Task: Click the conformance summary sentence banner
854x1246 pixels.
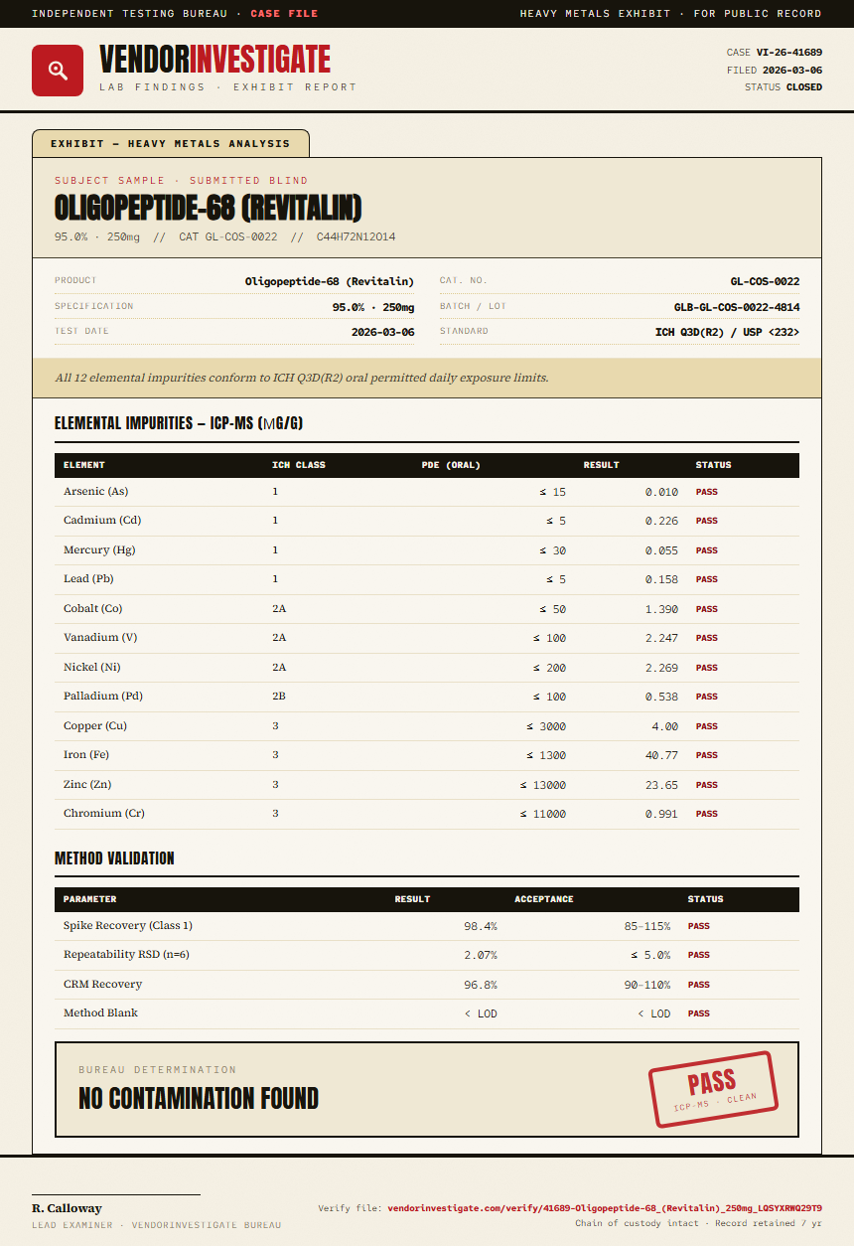Action: coord(427,378)
